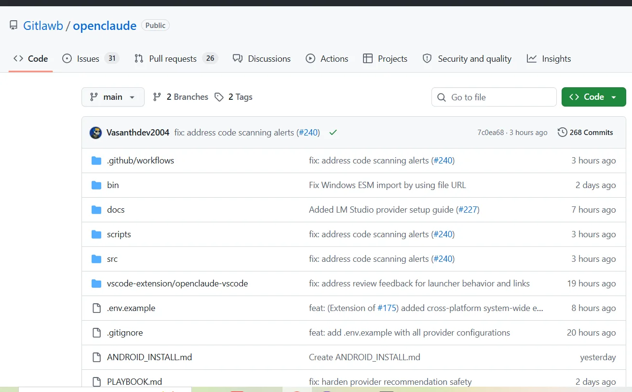This screenshot has width=632, height=392.
Task: Click the green commit status checkmark
Action: click(x=333, y=133)
